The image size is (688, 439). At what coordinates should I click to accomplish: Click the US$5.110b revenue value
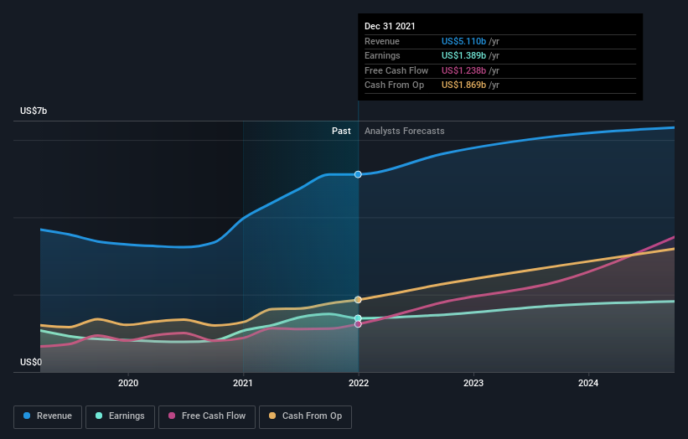(x=463, y=41)
